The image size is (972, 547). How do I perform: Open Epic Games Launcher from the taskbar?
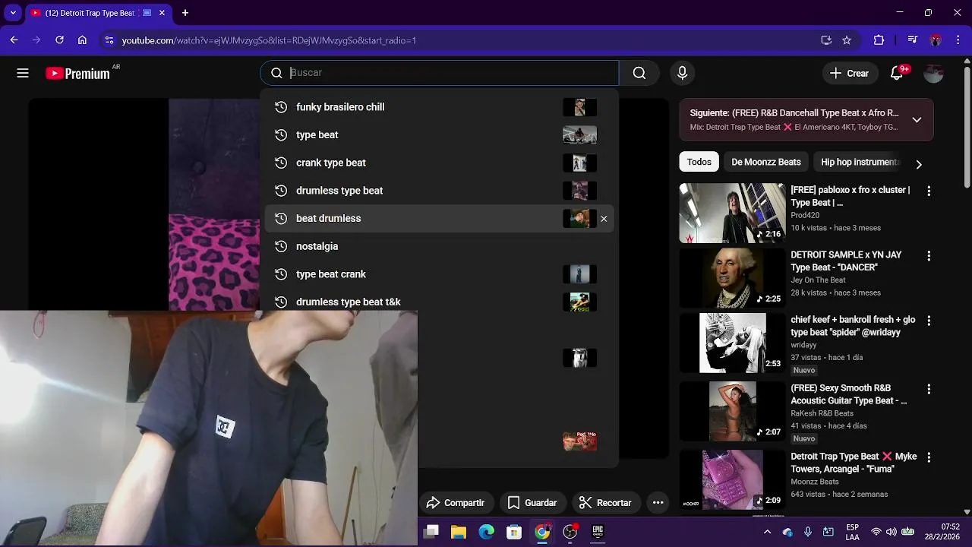598,532
